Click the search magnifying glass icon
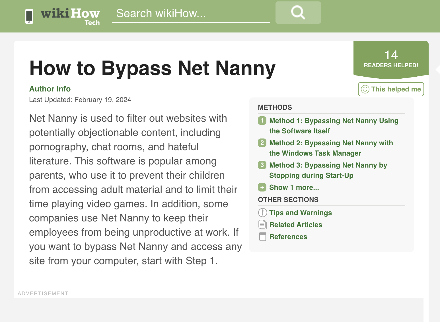 [x=298, y=12]
